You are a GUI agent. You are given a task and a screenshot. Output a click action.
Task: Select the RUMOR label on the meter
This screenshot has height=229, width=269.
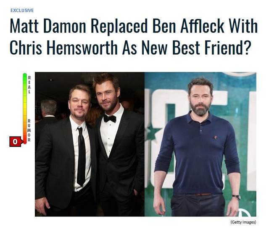click(29, 130)
